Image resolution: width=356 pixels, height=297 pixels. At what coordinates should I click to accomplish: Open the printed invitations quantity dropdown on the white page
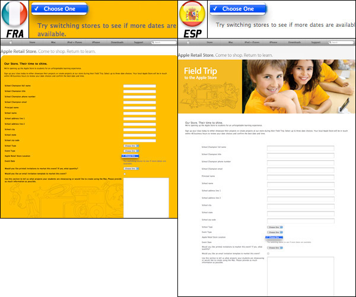pos(275,247)
